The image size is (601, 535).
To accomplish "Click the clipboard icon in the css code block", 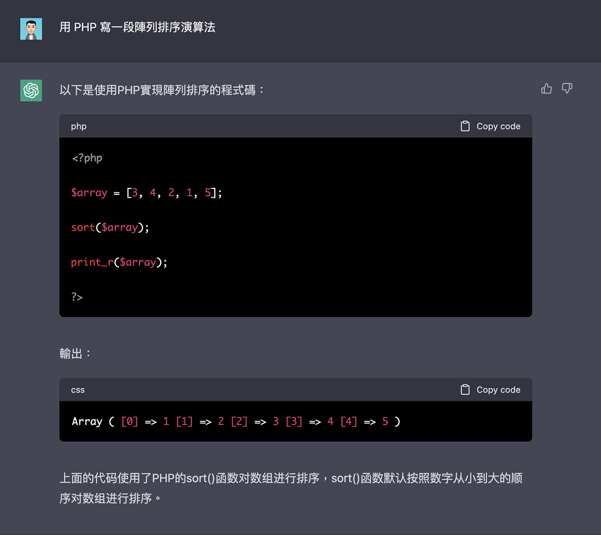I will [x=465, y=390].
